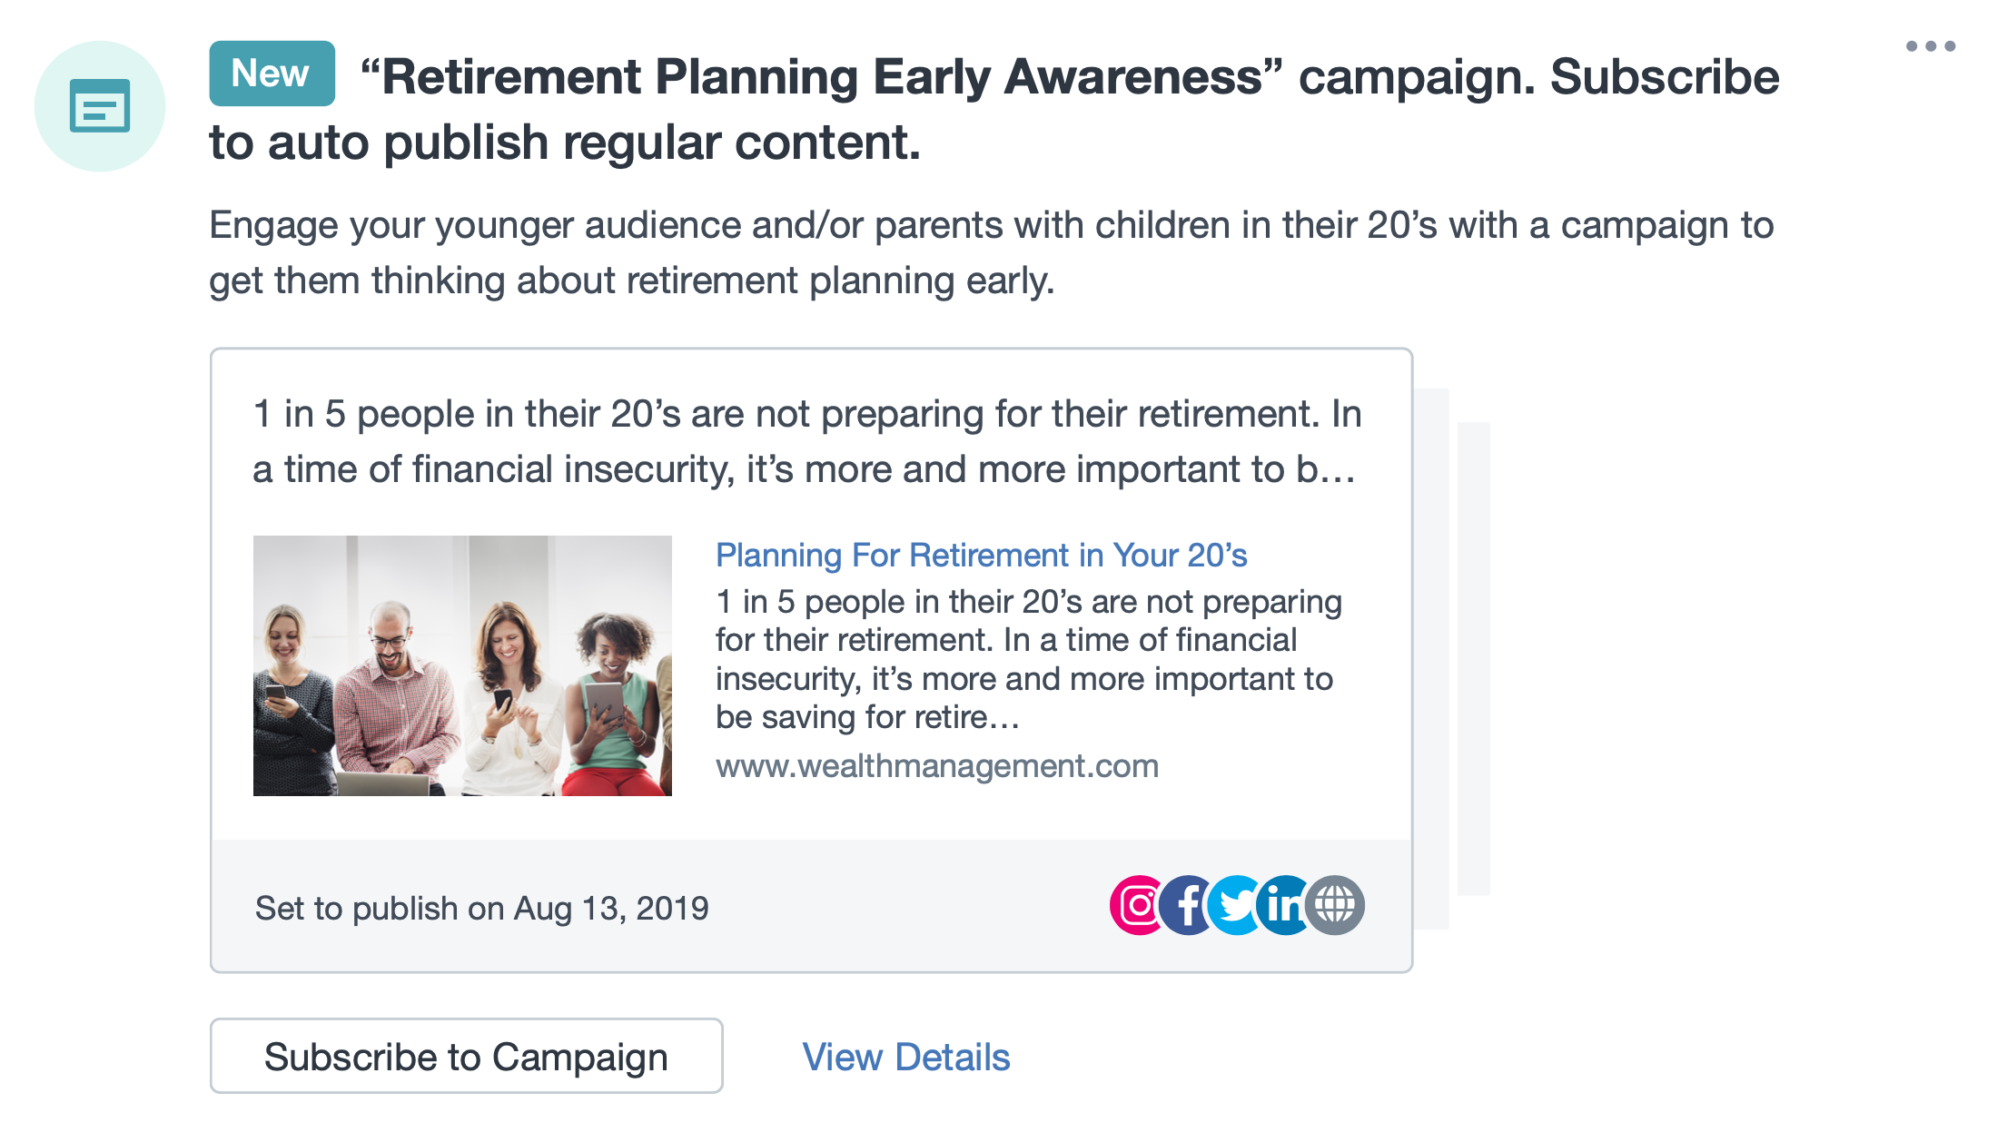Click the grey globe website icon

tap(1335, 905)
